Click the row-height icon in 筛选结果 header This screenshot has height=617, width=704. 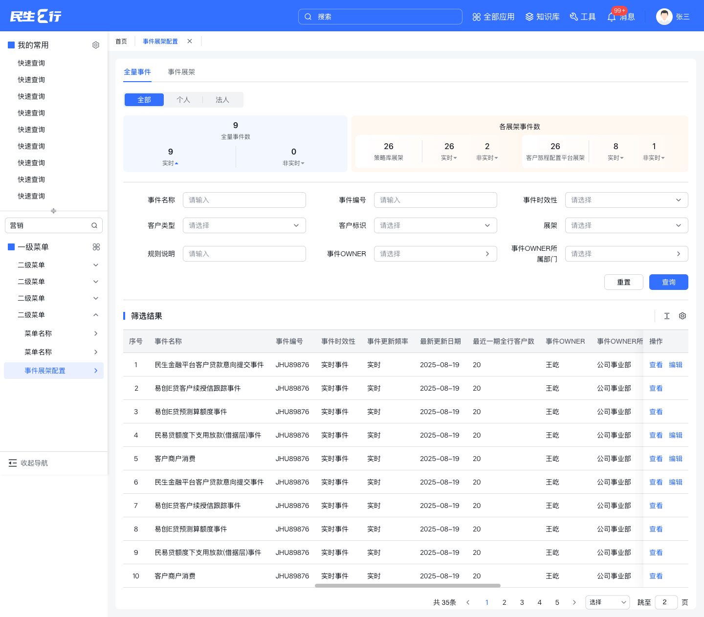[x=667, y=316]
